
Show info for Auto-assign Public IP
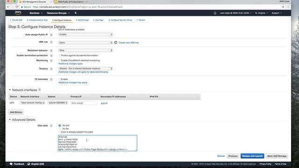coord(51,35)
